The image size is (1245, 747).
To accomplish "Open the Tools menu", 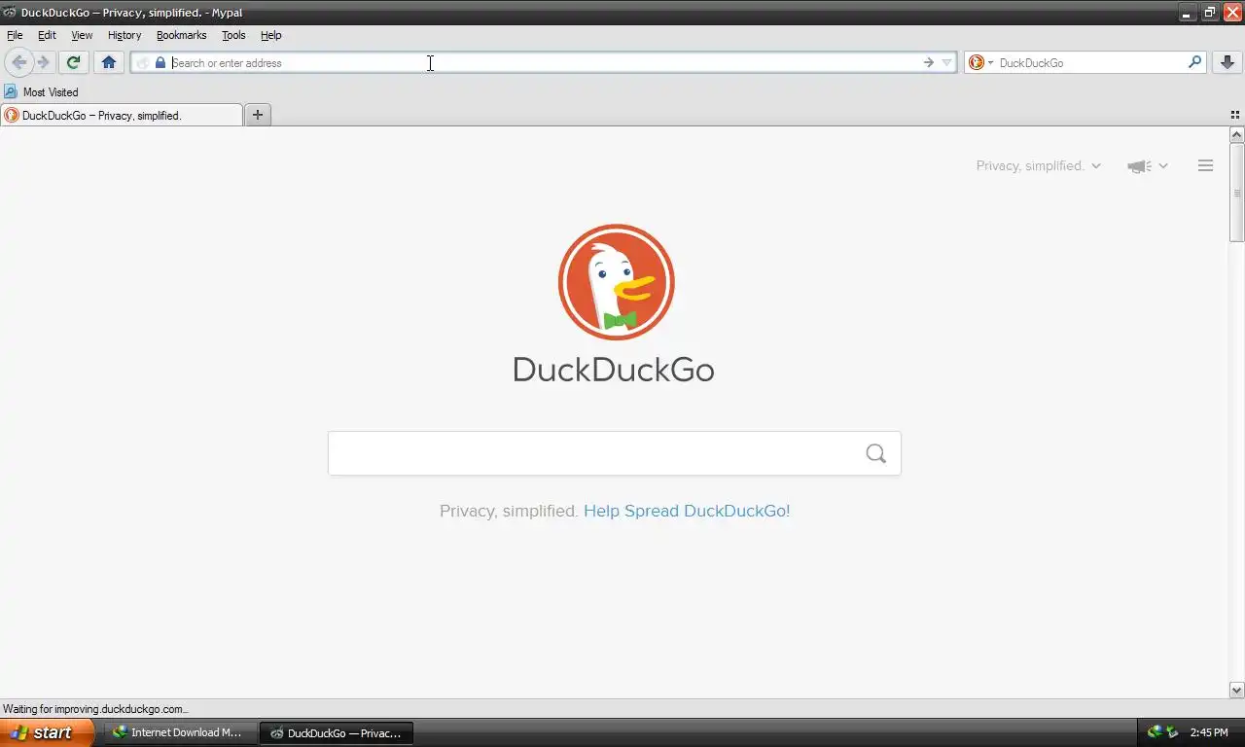I will (233, 35).
